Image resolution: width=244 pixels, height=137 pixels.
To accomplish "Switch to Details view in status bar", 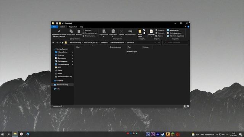I will 185,106.
